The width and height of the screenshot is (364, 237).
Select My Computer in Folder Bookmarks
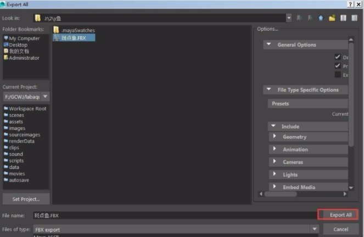tap(24, 38)
